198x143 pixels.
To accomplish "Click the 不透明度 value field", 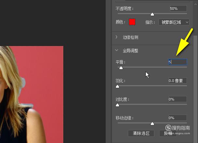I will point(178,8).
